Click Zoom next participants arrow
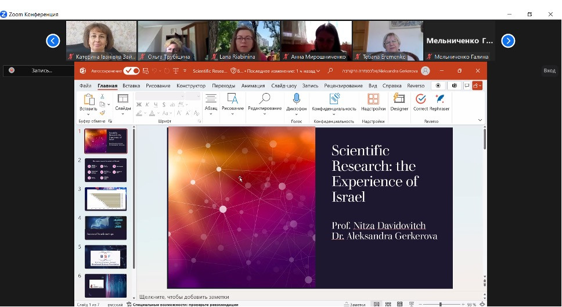The image size is (562, 307). [508, 41]
